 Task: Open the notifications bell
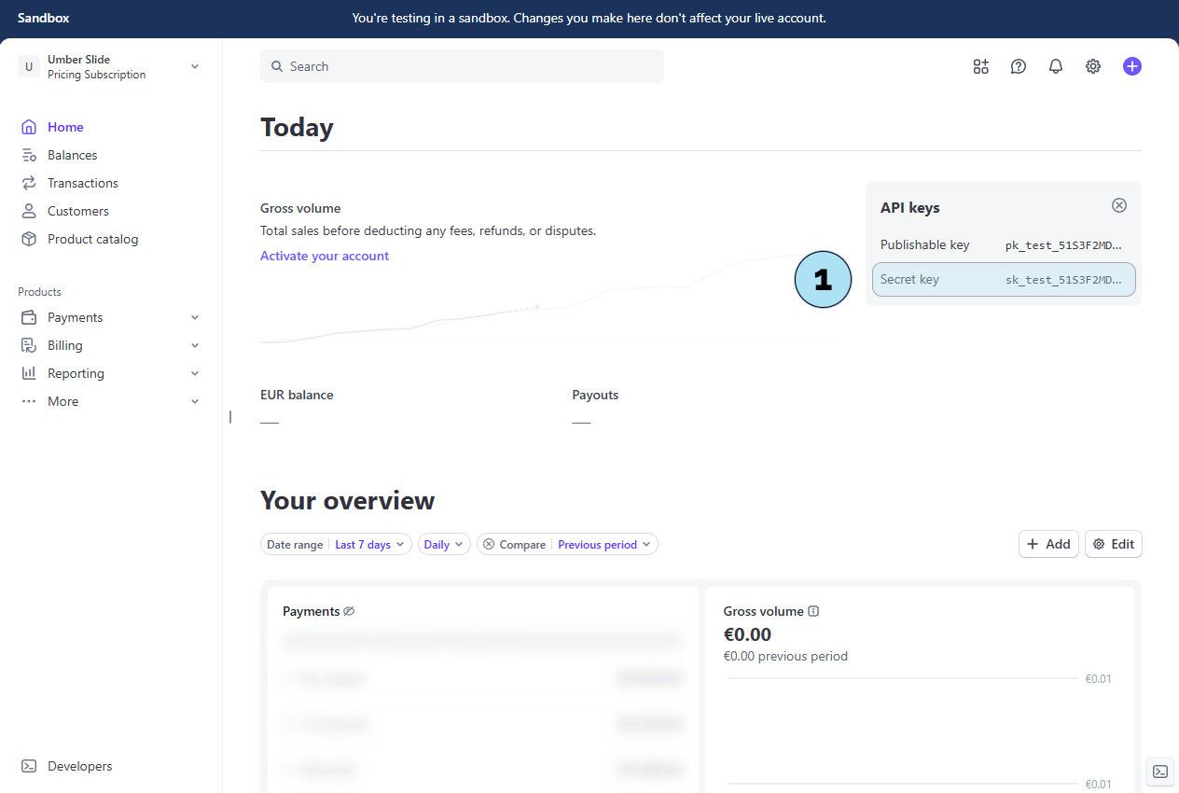[1056, 66]
